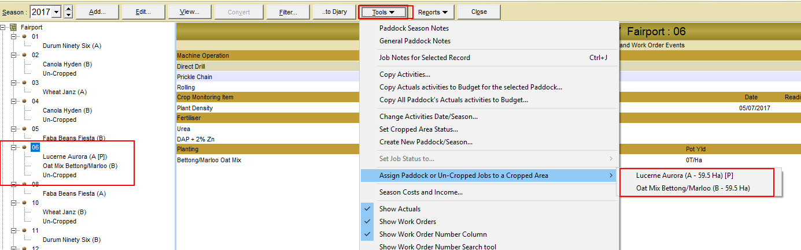Screen dimensions: 801x250
Task: Open the Season year dropdown
Action: 57,12
